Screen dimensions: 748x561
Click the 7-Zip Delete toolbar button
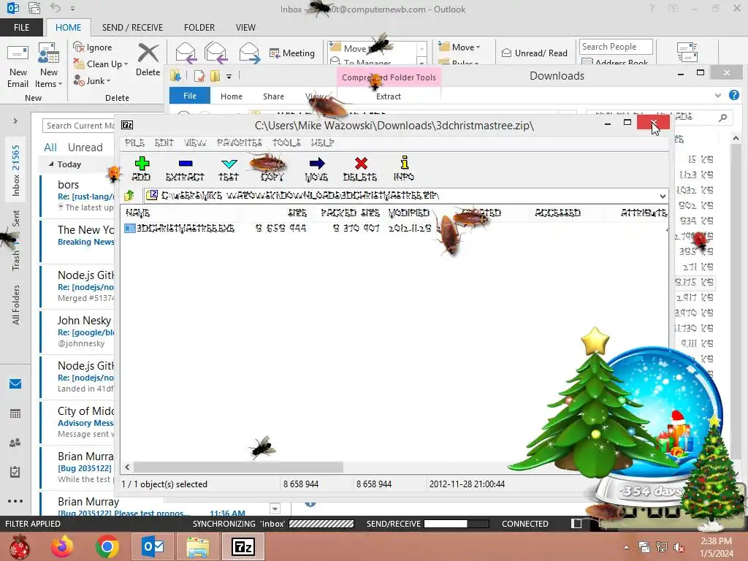click(x=360, y=169)
